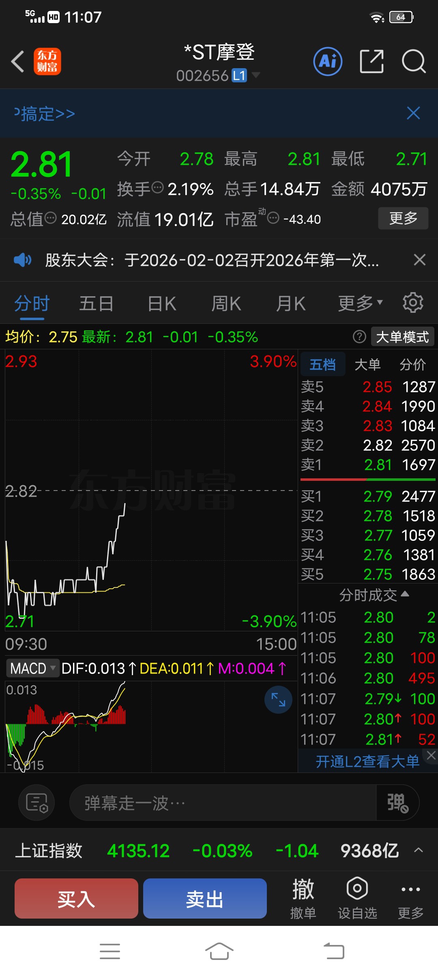Viewport: 438px width, 977px height.
Task: Select the 大单 tab
Action: [367, 364]
